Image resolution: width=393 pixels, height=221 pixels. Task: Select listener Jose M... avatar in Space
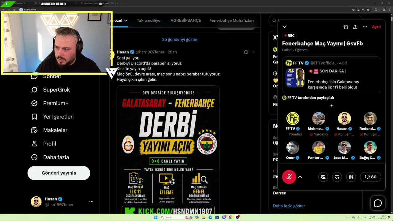coord(344,148)
